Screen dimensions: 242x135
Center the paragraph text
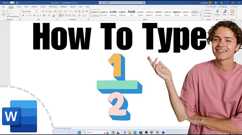coord(64,15)
